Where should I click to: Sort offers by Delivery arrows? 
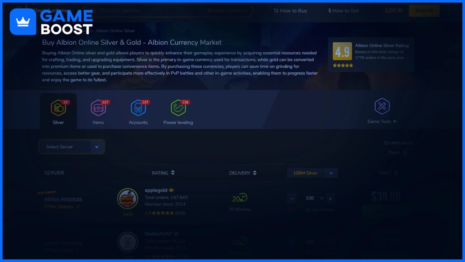tap(255, 173)
